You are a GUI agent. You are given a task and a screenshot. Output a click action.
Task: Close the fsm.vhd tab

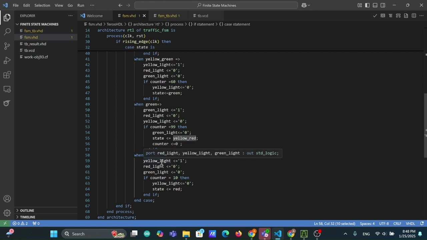144,16
